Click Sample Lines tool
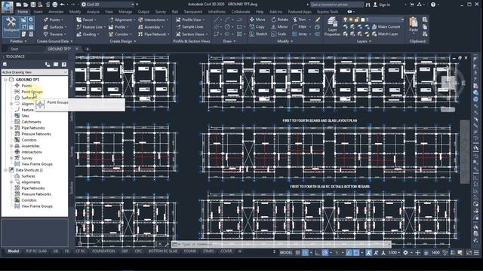 point(189,27)
